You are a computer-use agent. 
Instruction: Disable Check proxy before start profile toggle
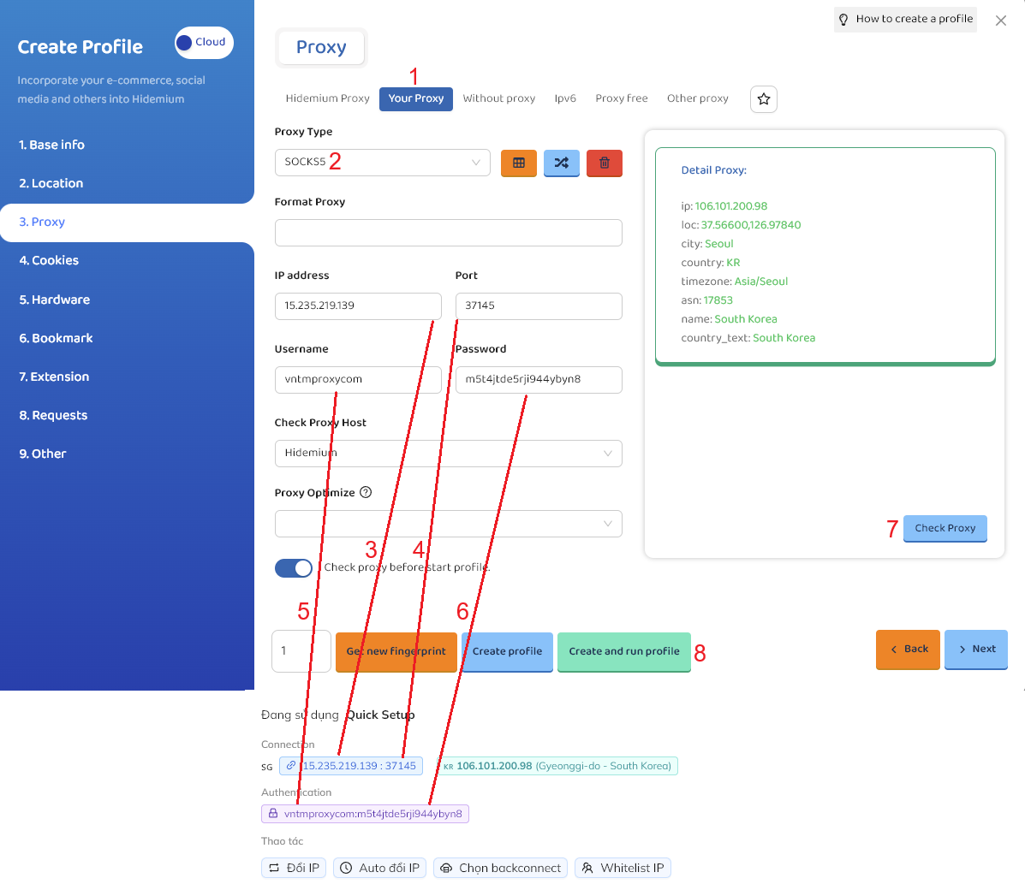(294, 568)
